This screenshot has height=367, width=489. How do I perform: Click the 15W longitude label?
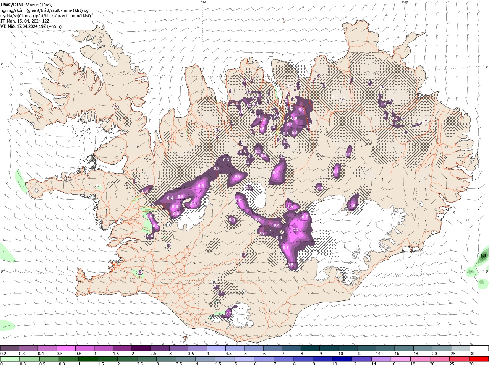405,2
